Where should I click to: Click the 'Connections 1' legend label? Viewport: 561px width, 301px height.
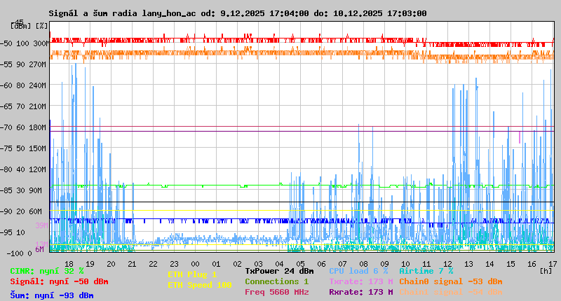click(x=276, y=281)
